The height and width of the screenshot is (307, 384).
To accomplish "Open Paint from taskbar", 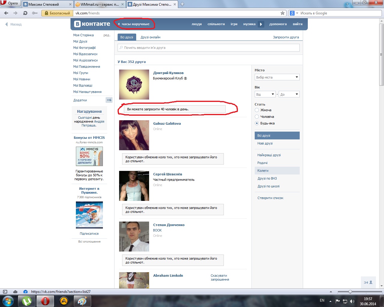I will tap(82, 301).
